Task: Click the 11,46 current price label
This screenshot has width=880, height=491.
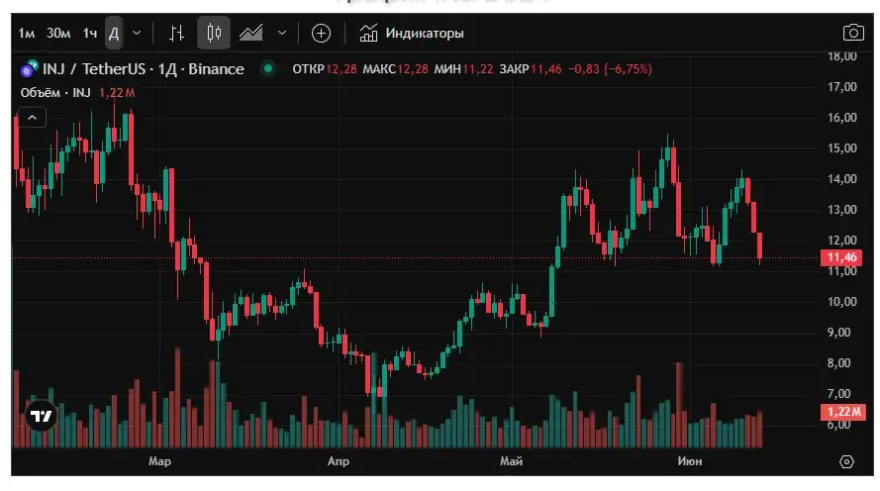Action: [x=841, y=257]
